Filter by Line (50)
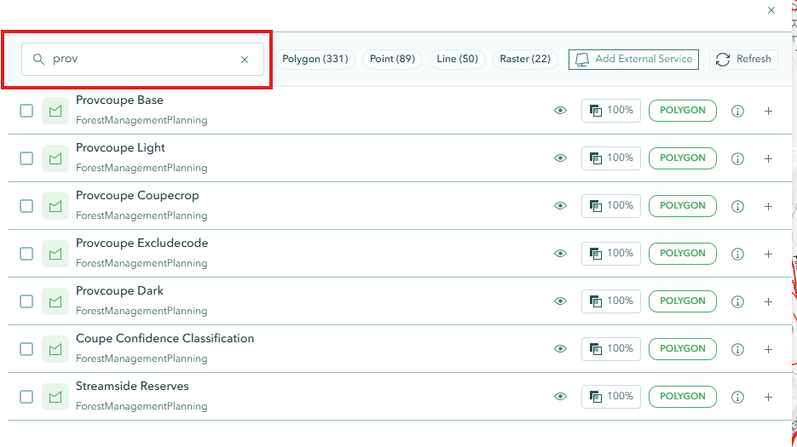797x447 pixels. [x=458, y=59]
